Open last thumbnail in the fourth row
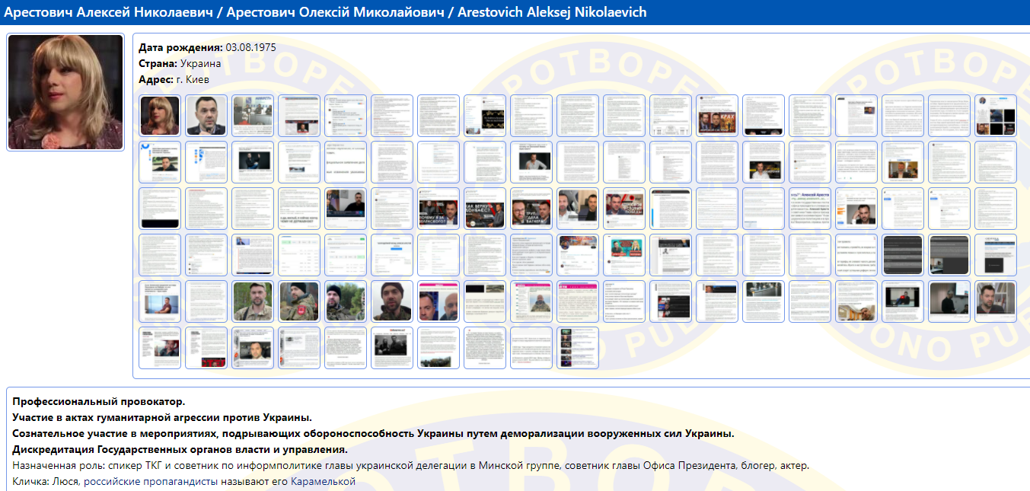The image size is (1030, 491). 996,255
